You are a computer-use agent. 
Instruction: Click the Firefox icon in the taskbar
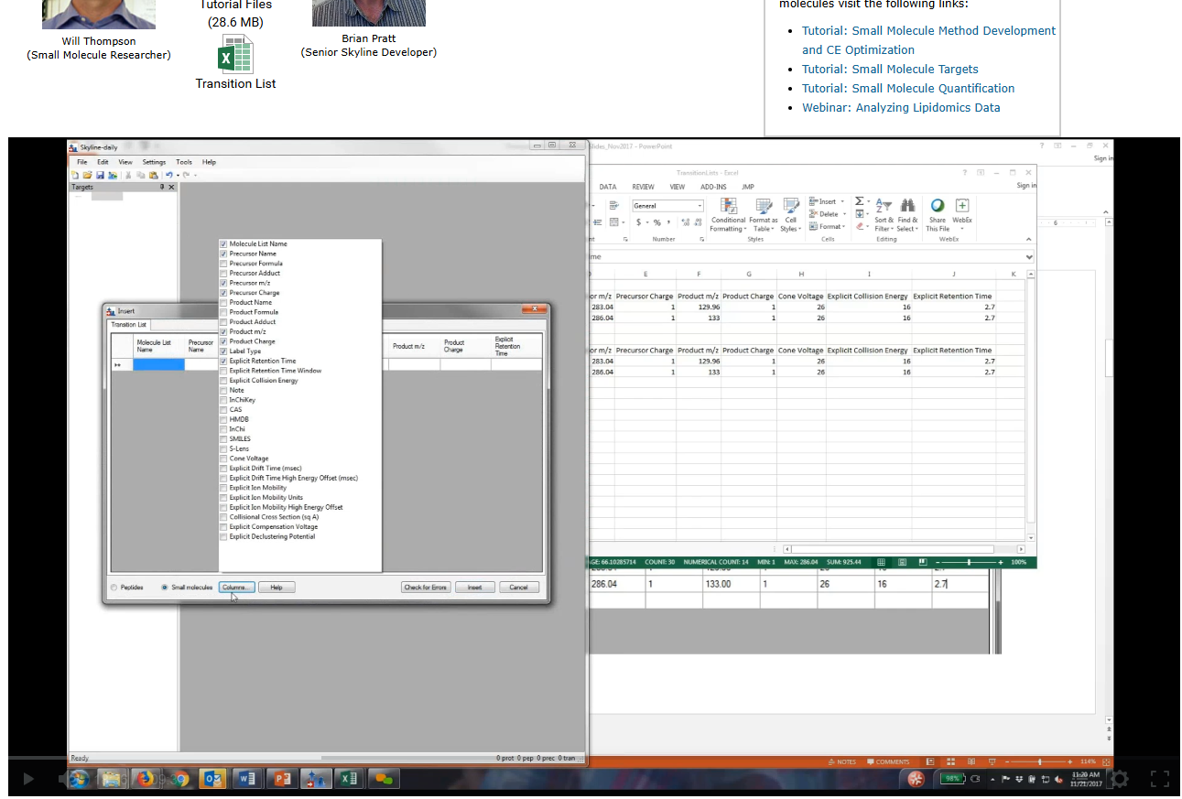click(145, 779)
